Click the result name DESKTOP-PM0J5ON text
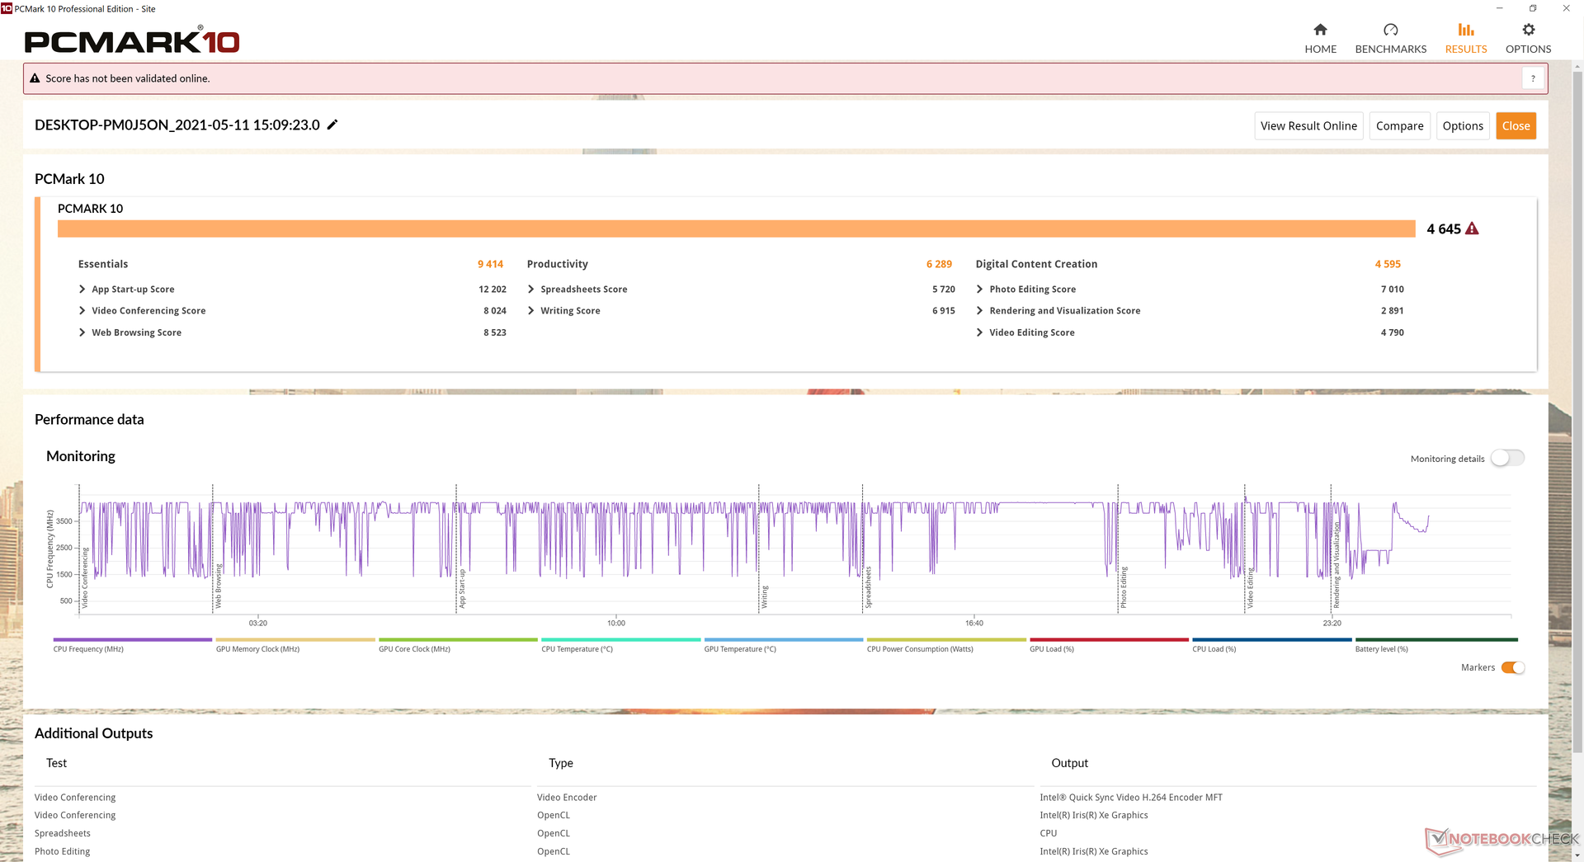Screen dimensions: 1584x862 coord(177,125)
